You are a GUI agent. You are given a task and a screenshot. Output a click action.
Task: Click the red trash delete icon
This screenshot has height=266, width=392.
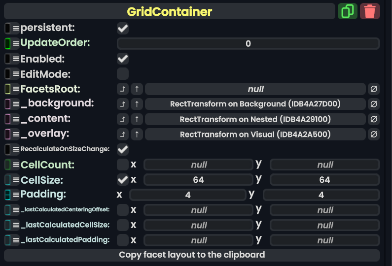(x=370, y=11)
